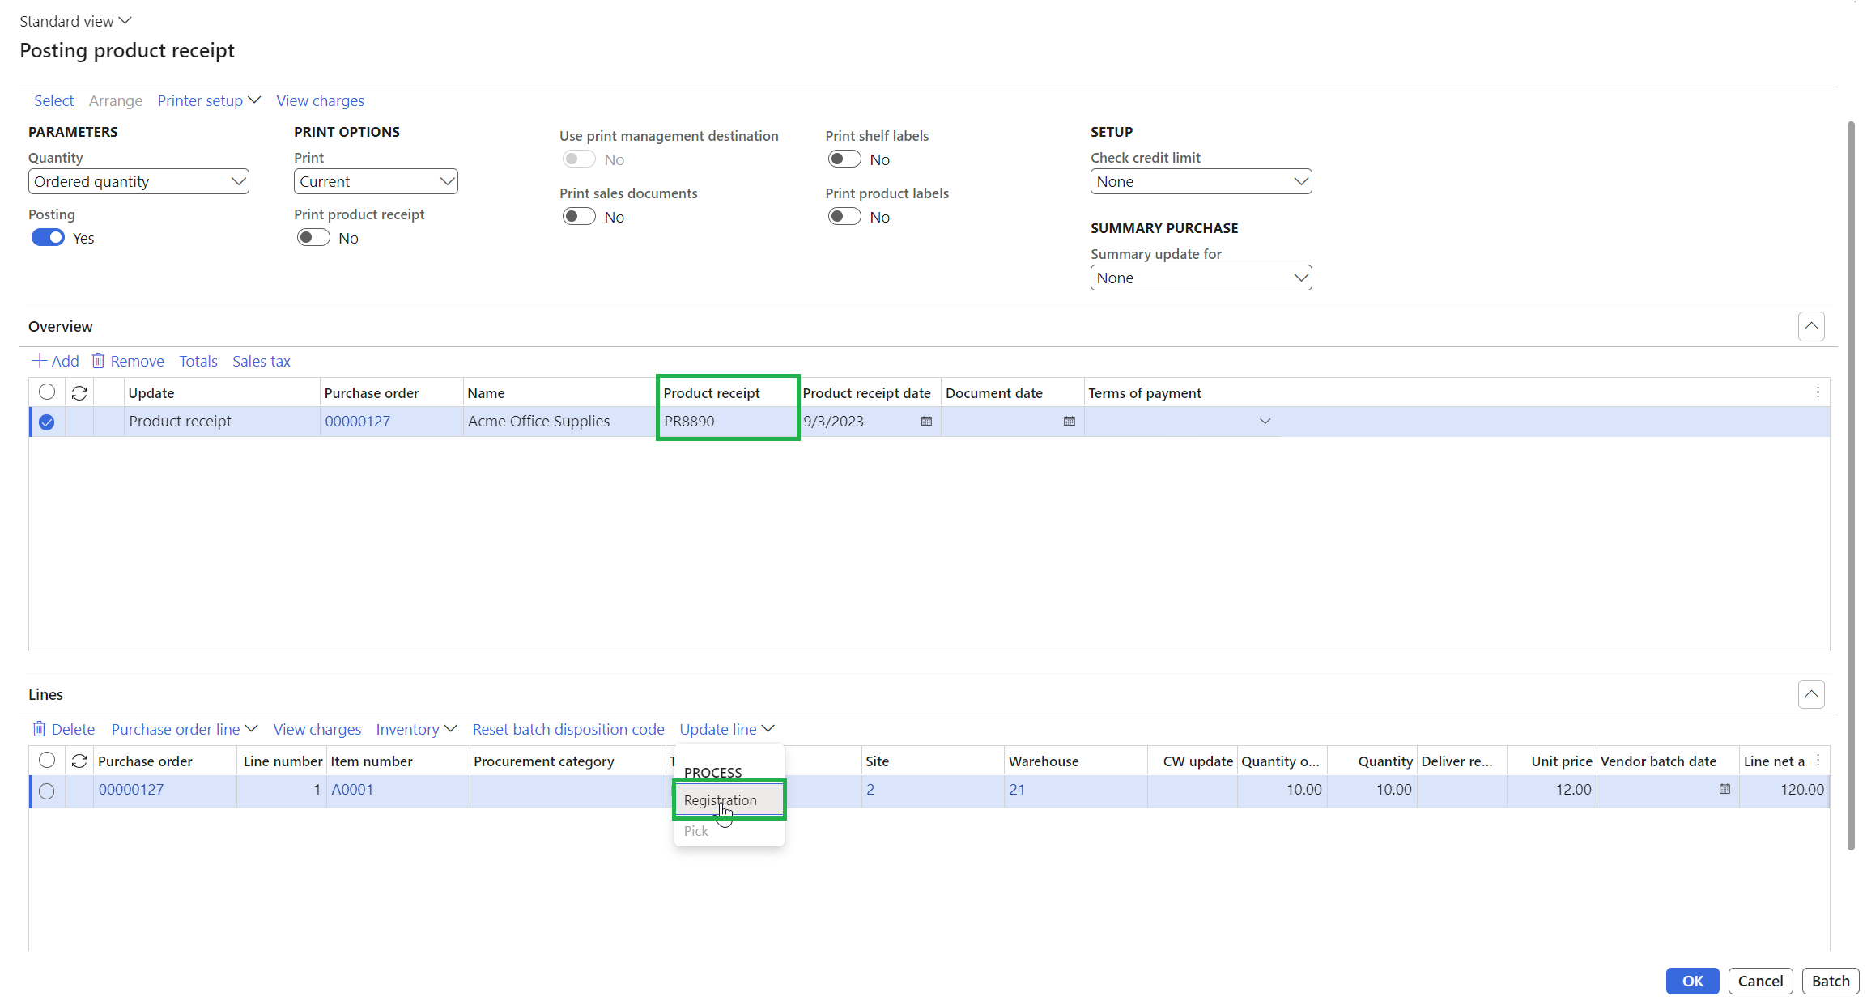Click Reset batch disposition code
This screenshot has width=1867, height=1005.
point(568,729)
